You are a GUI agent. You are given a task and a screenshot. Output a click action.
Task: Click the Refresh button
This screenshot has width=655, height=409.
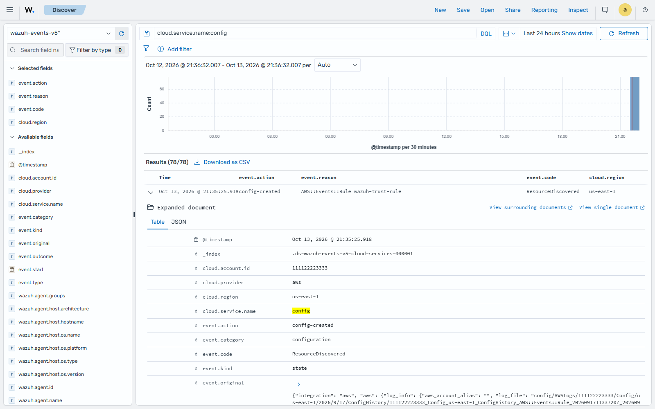tap(623, 34)
